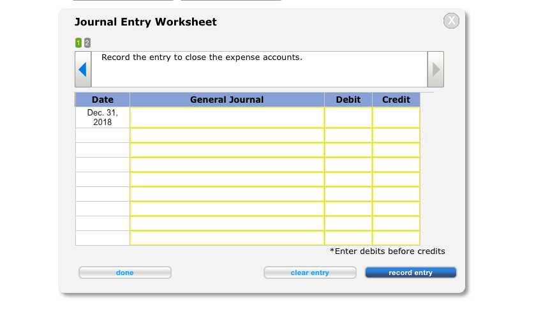Image resolution: width=550 pixels, height=328 pixels.
Task: Select General Journal field in last row
Action: coord(227,238)
